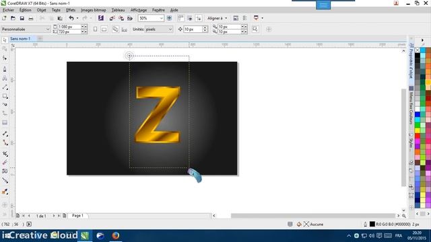Select the Rectangle tool in toolbox
431x242 pixels.
[5, 96]
